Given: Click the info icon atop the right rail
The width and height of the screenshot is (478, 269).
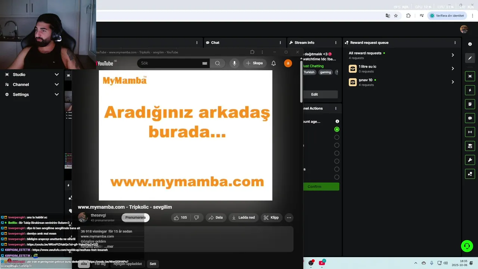Looking at the screenshot, I should pos(470,44).
